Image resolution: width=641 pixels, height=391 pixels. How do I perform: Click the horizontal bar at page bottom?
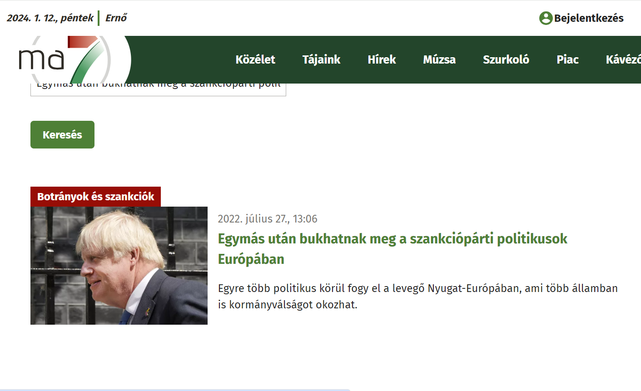175,390
